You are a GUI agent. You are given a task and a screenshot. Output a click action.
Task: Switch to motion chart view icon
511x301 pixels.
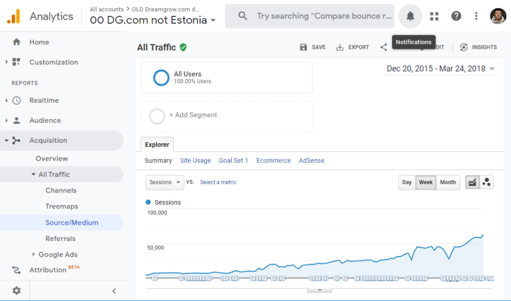[x=486, y=182]
